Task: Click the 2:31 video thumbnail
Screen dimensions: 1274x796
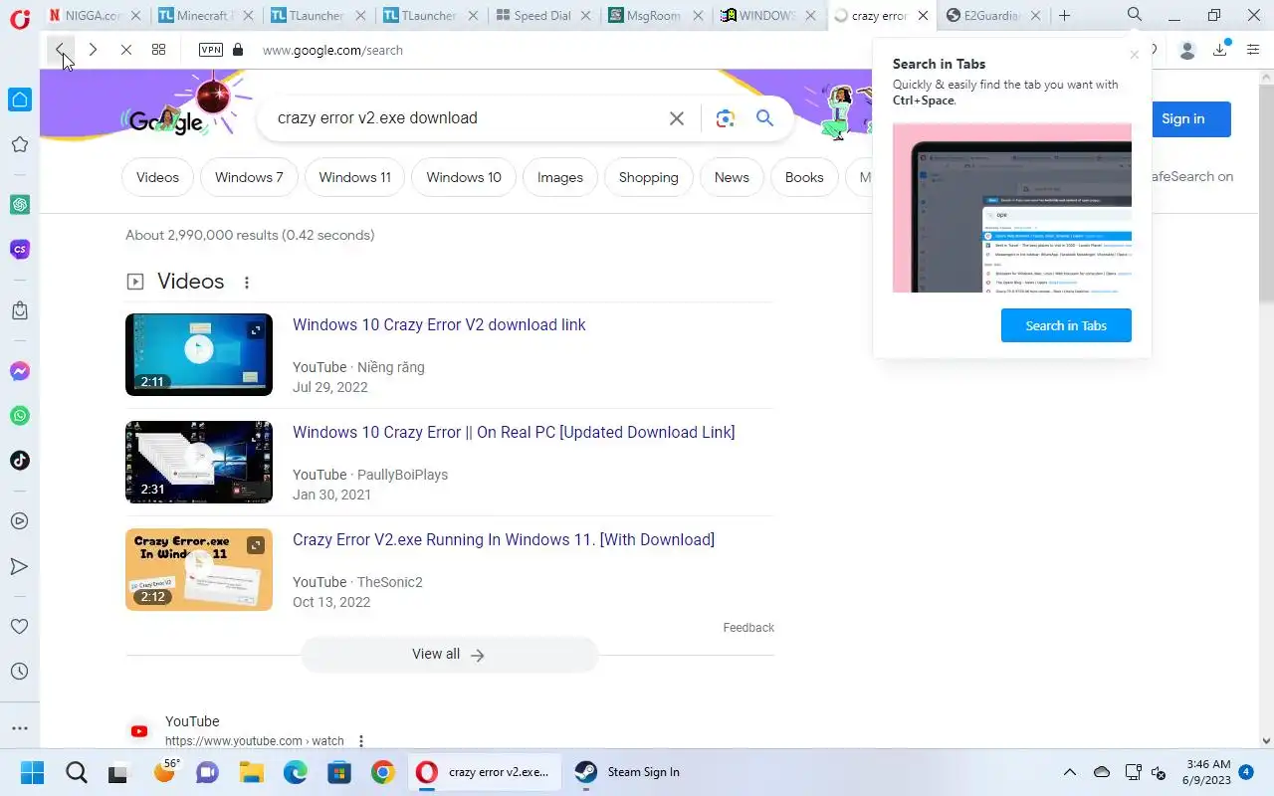Action: [x=199, y=462]
